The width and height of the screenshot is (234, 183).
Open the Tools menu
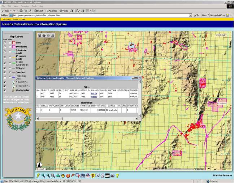(x=34, y=6)
